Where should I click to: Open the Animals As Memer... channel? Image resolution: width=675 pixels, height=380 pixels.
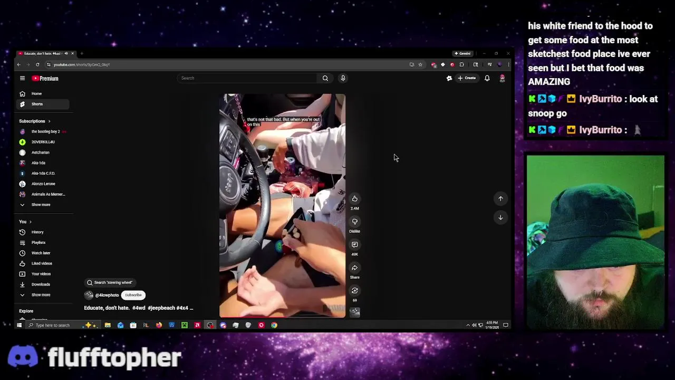(x=42, y=194)
